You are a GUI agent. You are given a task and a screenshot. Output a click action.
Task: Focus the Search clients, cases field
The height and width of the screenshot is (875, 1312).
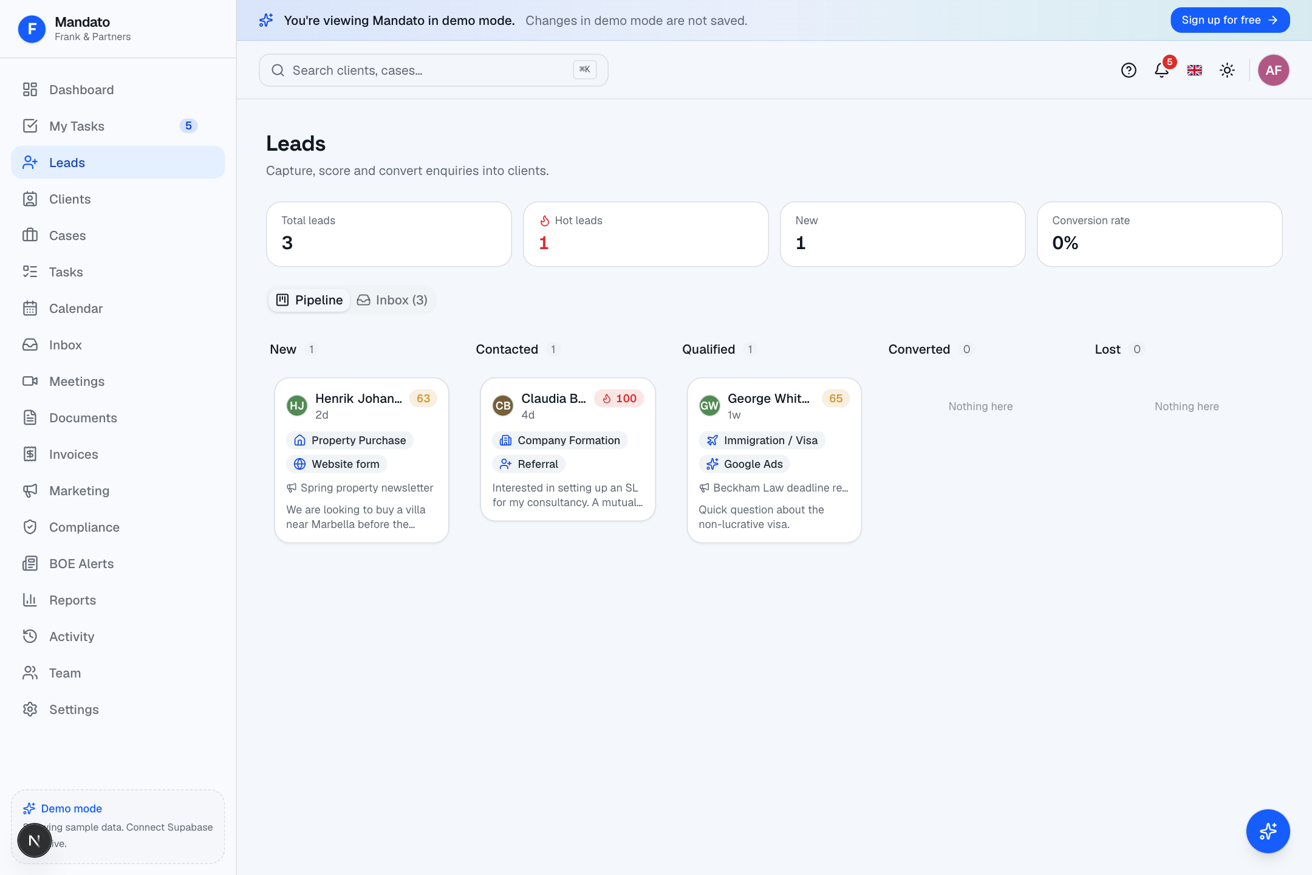(434, 70)
